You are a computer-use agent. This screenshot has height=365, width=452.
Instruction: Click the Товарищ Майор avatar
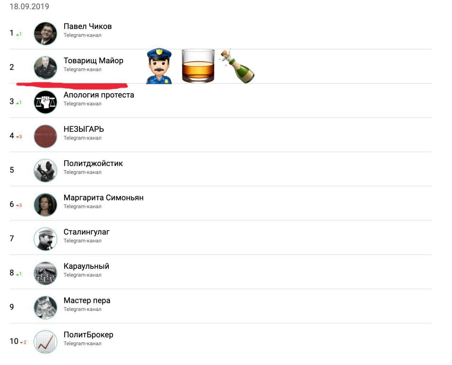coord(45,68)
